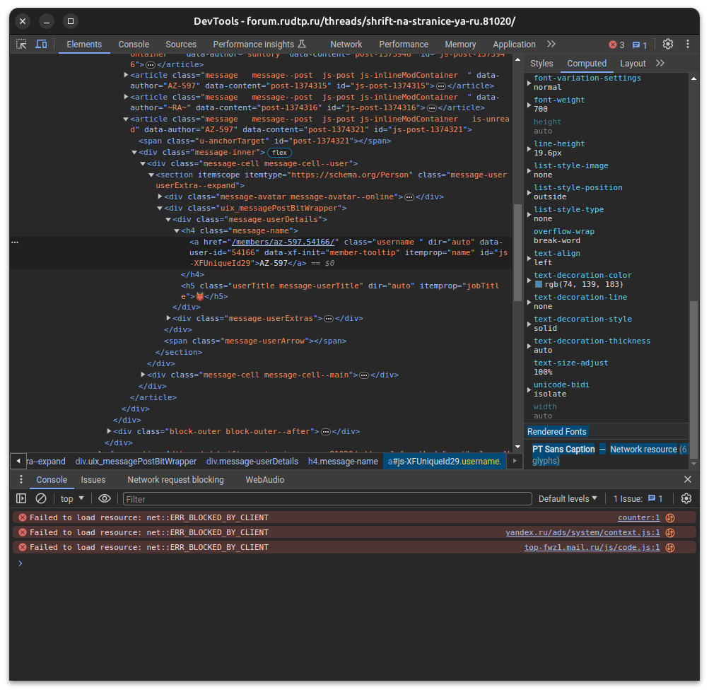709x692 pixels.
Task: Expand the message-cell--main div
Action: [143, 375]
